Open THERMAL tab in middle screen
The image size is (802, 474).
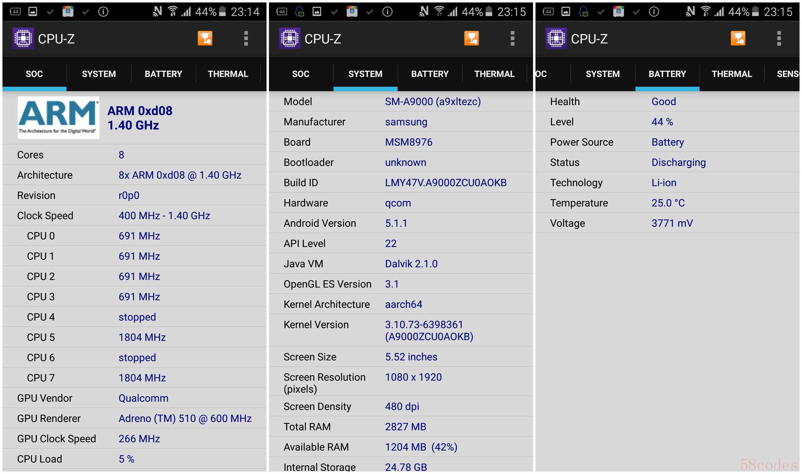pyautogui.click(x=494, y=74)
